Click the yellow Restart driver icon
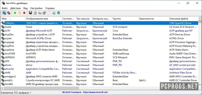The width and height of the screenshot is (202, 95). [20, 13]
